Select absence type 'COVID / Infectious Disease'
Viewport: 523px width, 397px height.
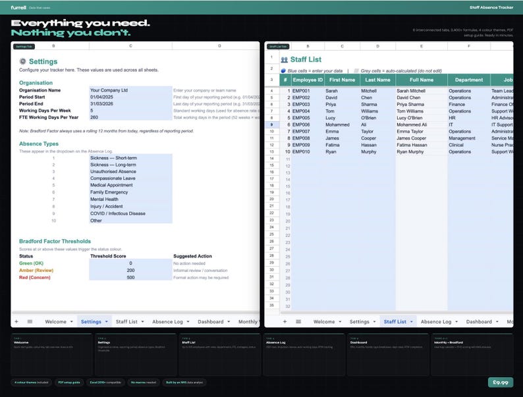point(130,213)
